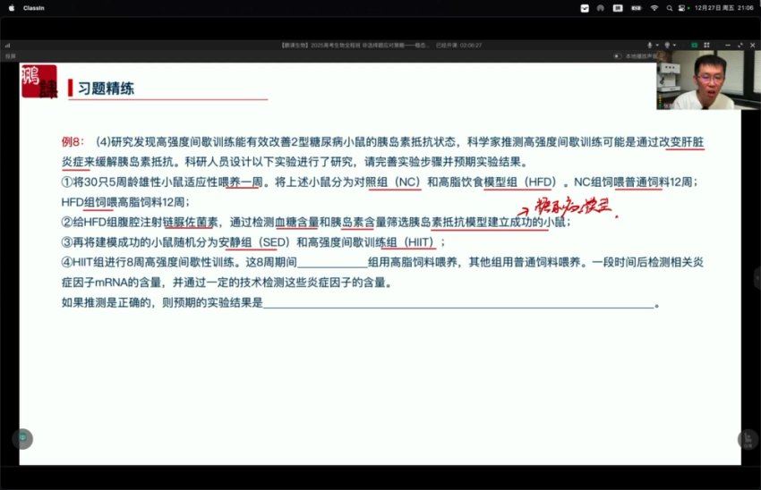Click the text 安静组 (SED)
Screen dimensions: 761x490
(x=254, y=242)
